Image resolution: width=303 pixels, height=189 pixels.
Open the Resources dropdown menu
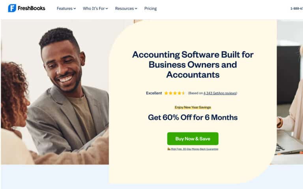pos(126,9)
